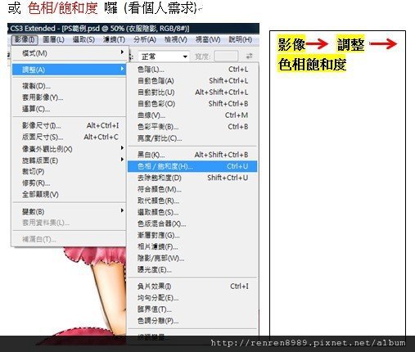Choose 複製(D)... from the image menu
This screenshot has height=352, width=415.
(69, 86)
